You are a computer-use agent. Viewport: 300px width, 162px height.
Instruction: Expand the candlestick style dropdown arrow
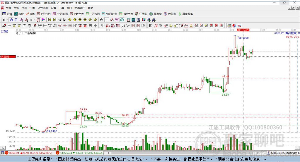pos(34,20)
